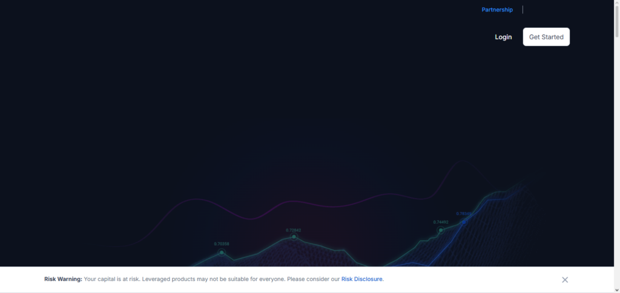Click the 0.73943 value label text
The height and width of the screenshot is (293, 620).
point(294,230)
